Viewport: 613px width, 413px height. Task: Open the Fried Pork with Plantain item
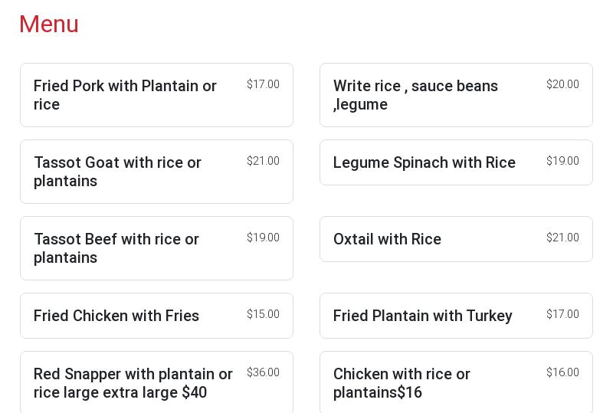[x=125, y=95]
